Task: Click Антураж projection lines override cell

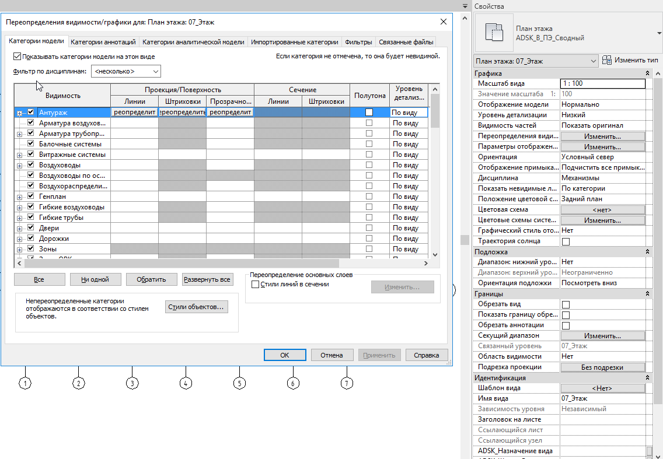Action: coord(134,113)
